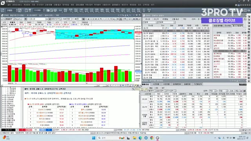
Task: Click the play arrow button in chart toolbar
Action: click(47, 19)
